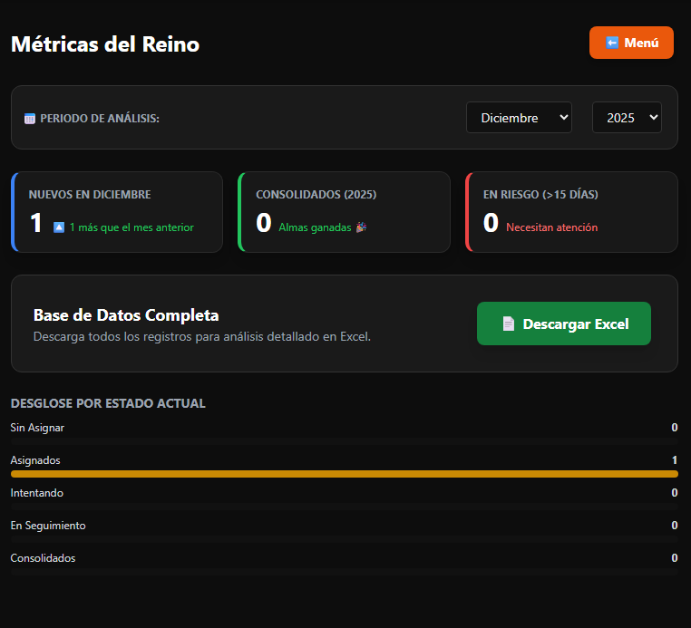Click the back arrow icon in Menú
This screenshot has width=691, height=628.
click(612, 43)
